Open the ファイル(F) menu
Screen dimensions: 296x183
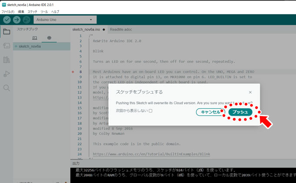(x=8, y=12)
